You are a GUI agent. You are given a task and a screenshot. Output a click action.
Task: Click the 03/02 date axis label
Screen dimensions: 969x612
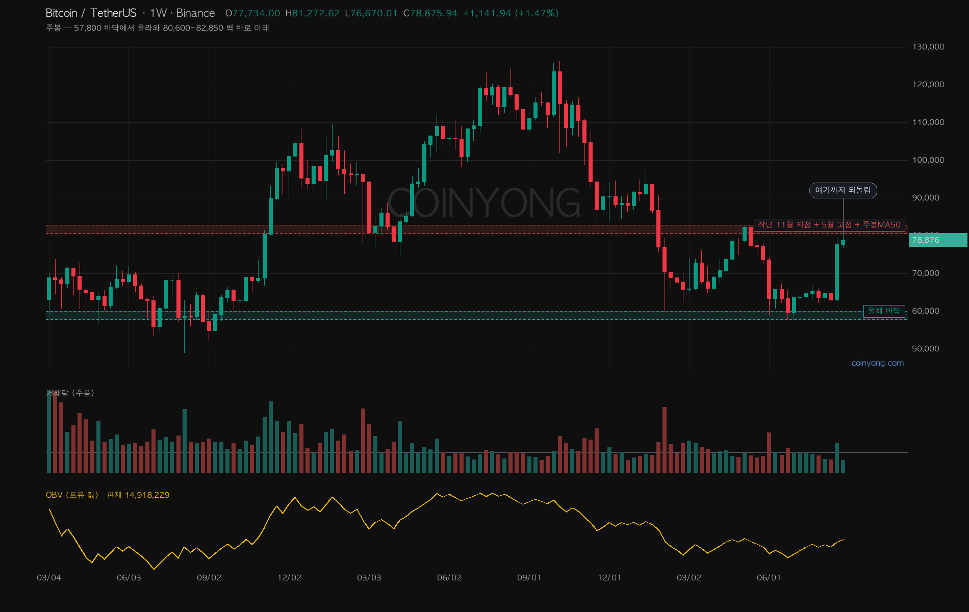pyautogui.click(x=689, y=578)
